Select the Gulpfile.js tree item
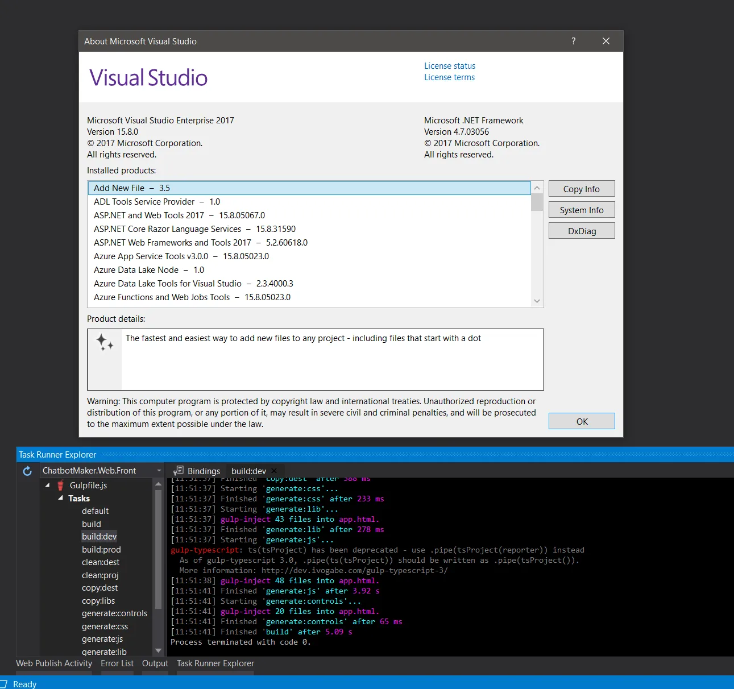This screenshot has width=734, height=689. (x=88, y=485)
